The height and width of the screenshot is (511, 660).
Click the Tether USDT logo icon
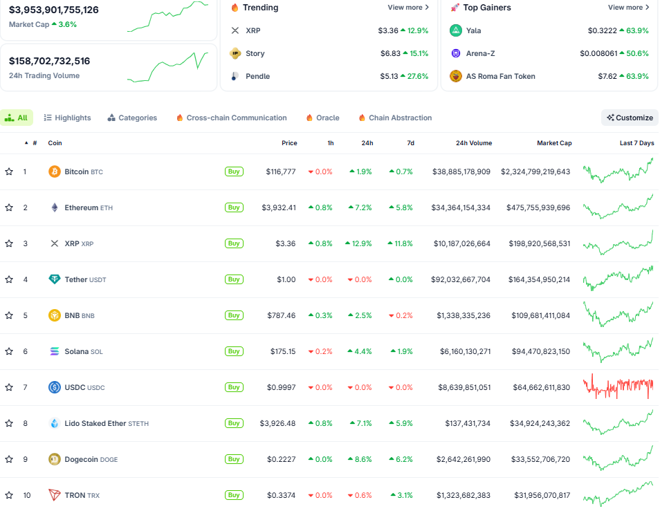pos(55,279)
